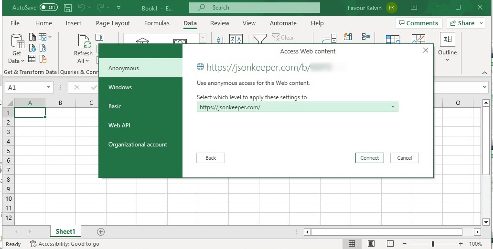Add a new sheet with plus icon

[x=101, y=232]
